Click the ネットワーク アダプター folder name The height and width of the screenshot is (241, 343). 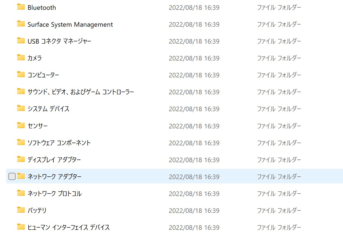pos(55,176)
